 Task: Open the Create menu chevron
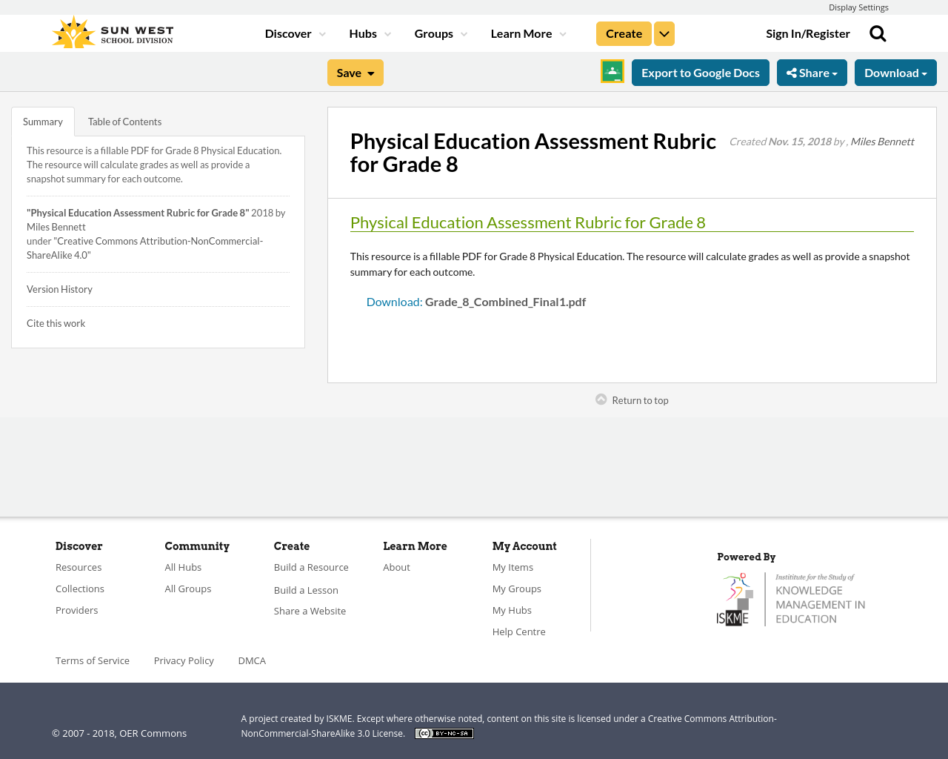664,33
